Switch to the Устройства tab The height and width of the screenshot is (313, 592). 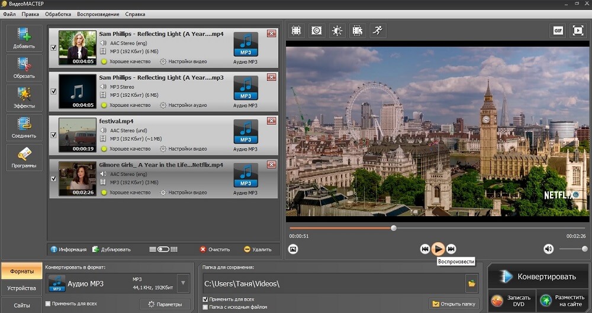21,288
